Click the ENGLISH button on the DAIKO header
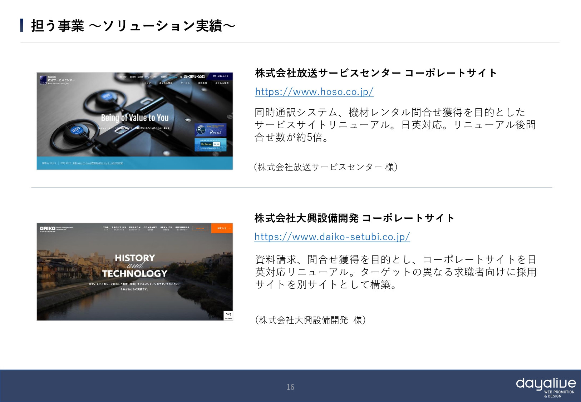This screenshot has height=402, width=581. pos(200,228)
